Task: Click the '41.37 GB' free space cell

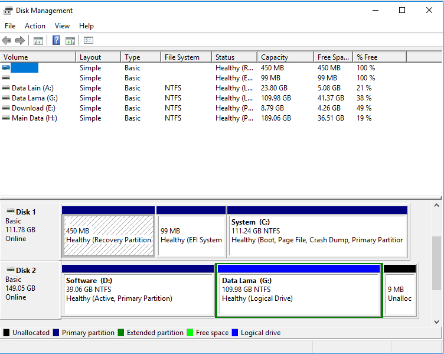Action: coord(331,98)
